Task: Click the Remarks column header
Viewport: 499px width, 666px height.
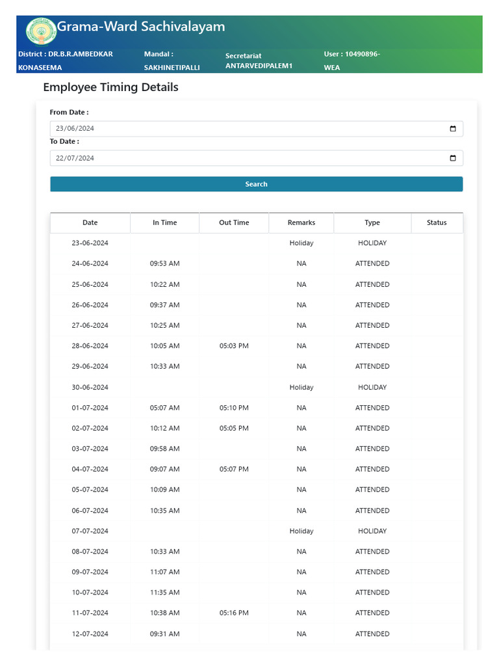Action: pos(301,222)
